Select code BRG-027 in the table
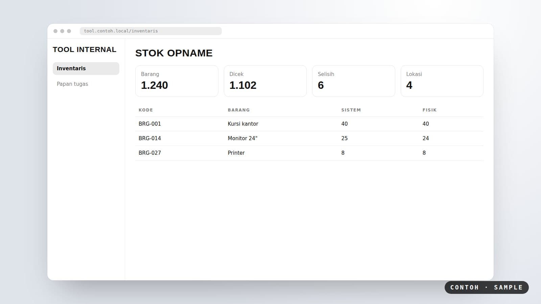This screenshot has width=541, height=304. [150, 153]
